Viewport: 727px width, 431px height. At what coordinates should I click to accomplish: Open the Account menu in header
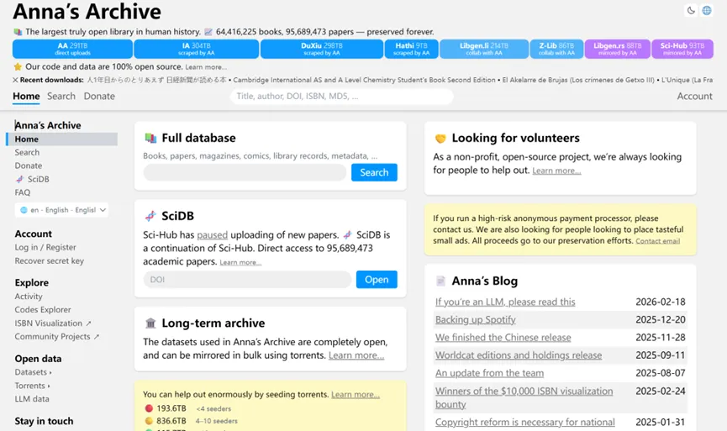694,97
